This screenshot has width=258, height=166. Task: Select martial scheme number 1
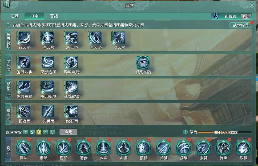click(x=26, y=132)
